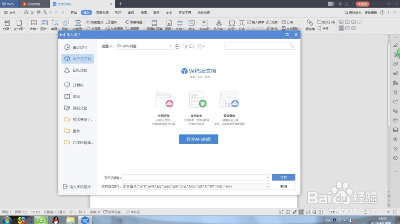This screenshot has width=400, height=224.
Task: Create a new folder icon
Action: 192,46
